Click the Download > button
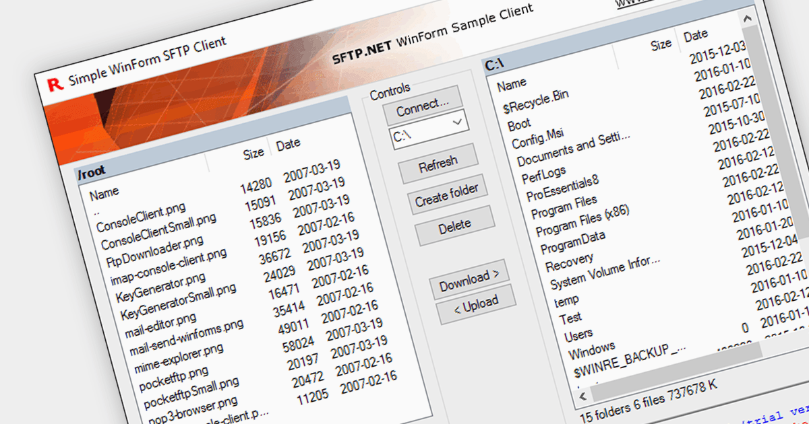The height and width of the screenshot is (424, 809). coord(469,281)
